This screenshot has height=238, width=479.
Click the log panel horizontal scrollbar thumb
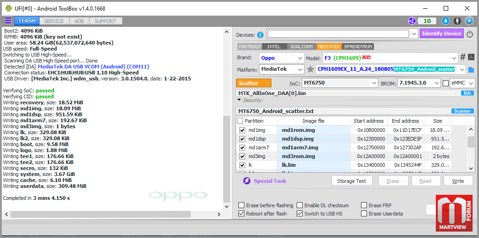[100, 214]
